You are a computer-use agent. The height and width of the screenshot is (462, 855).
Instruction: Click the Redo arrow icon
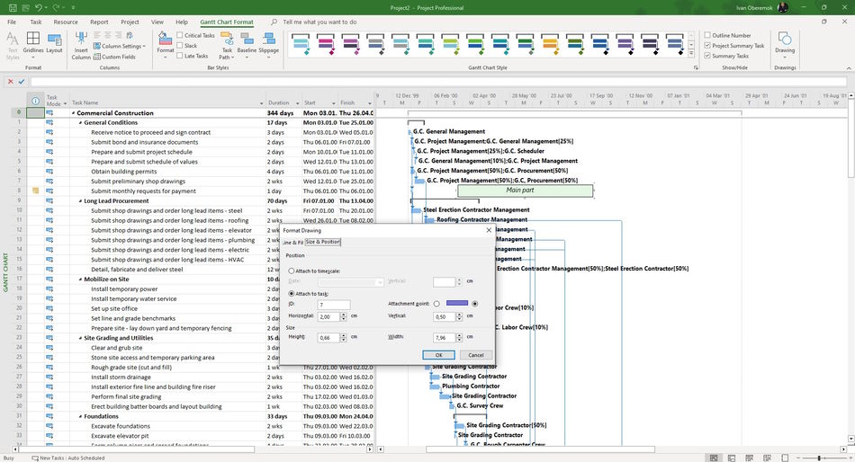(57, 7)
